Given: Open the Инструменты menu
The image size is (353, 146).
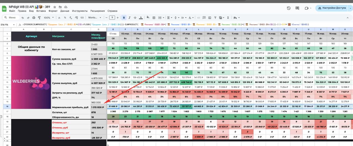Looking at the screenshot, I should click(x=80, y=11).
